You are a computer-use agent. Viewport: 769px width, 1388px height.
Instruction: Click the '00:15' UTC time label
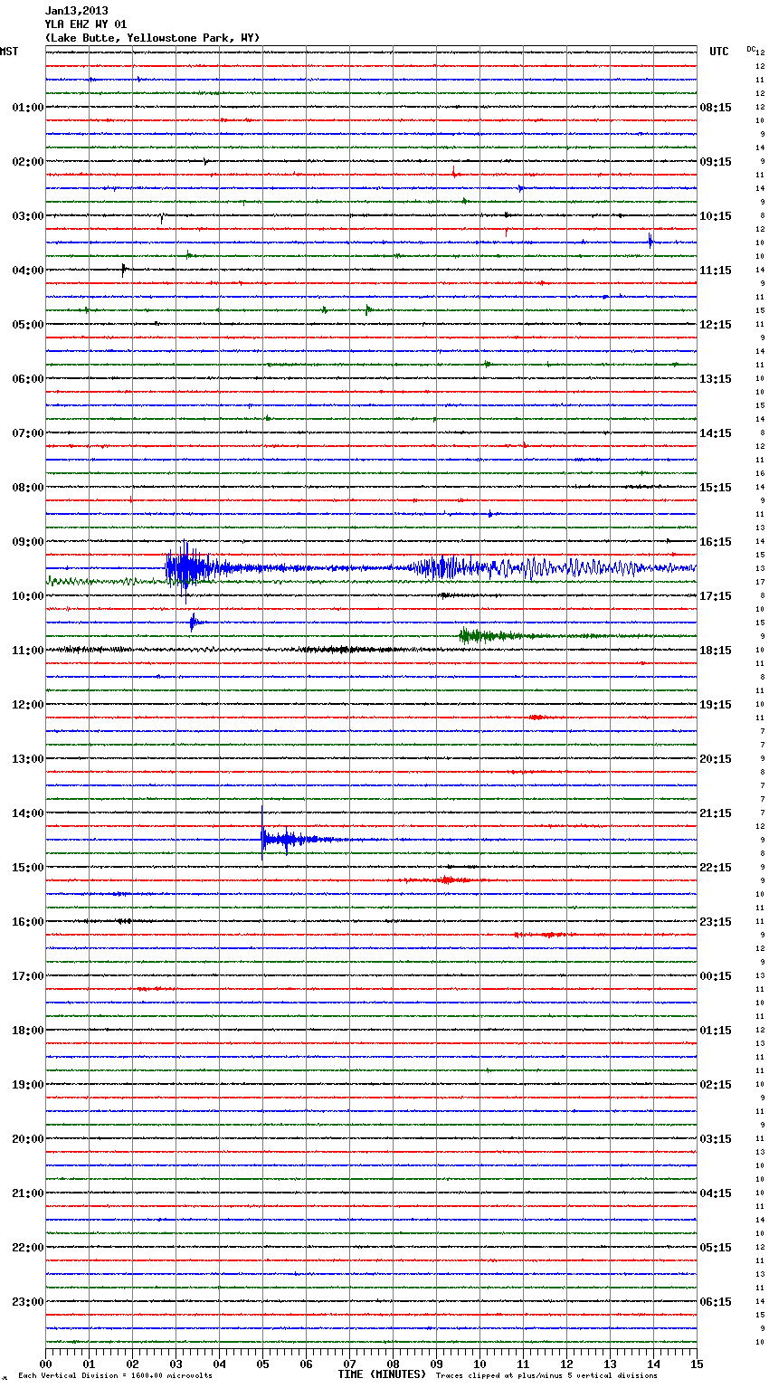[x=716, y=976]
